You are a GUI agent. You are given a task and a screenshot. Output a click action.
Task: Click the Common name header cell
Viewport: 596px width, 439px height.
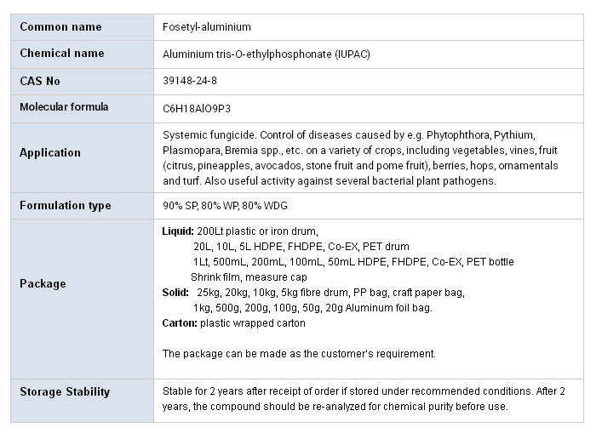[82, 27]
